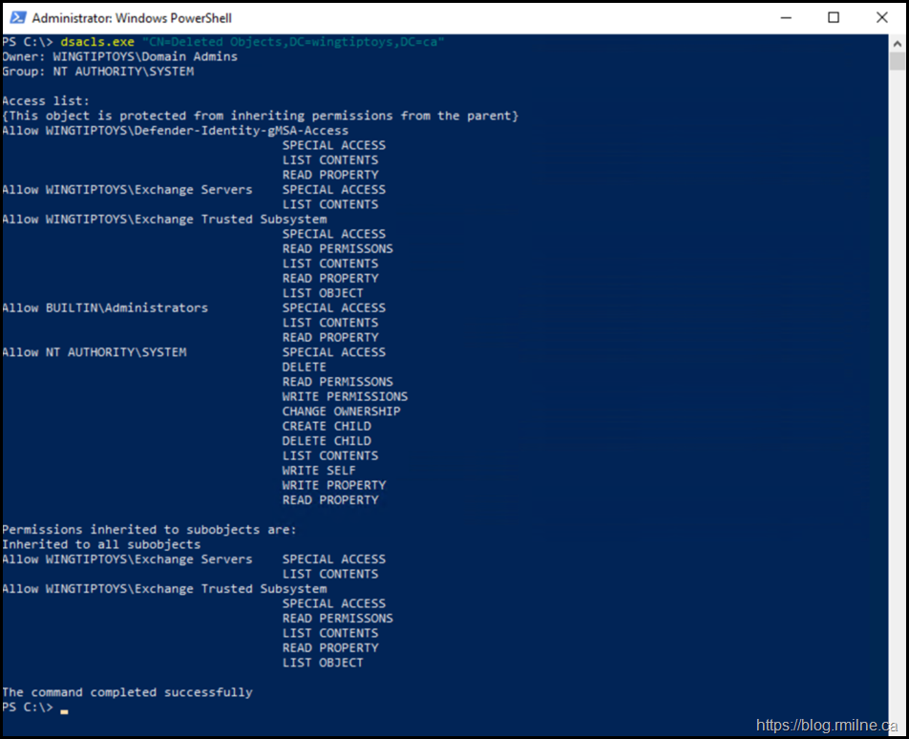Viewport: 909px width, 739px height.
Task: Click the Group: NT AUTHORITY\SYSTEM line
Action: (x=97, y=72)
